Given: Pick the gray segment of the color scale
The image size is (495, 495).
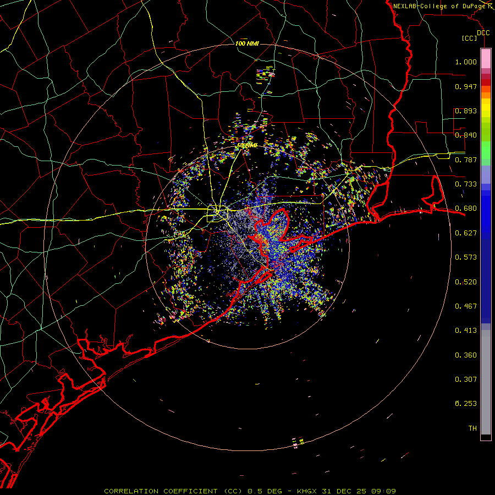Looking at the screenshot, I should click(486, 382).
